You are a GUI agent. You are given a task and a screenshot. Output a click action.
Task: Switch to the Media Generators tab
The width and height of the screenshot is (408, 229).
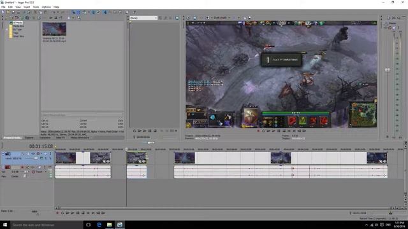pos(80,137)
